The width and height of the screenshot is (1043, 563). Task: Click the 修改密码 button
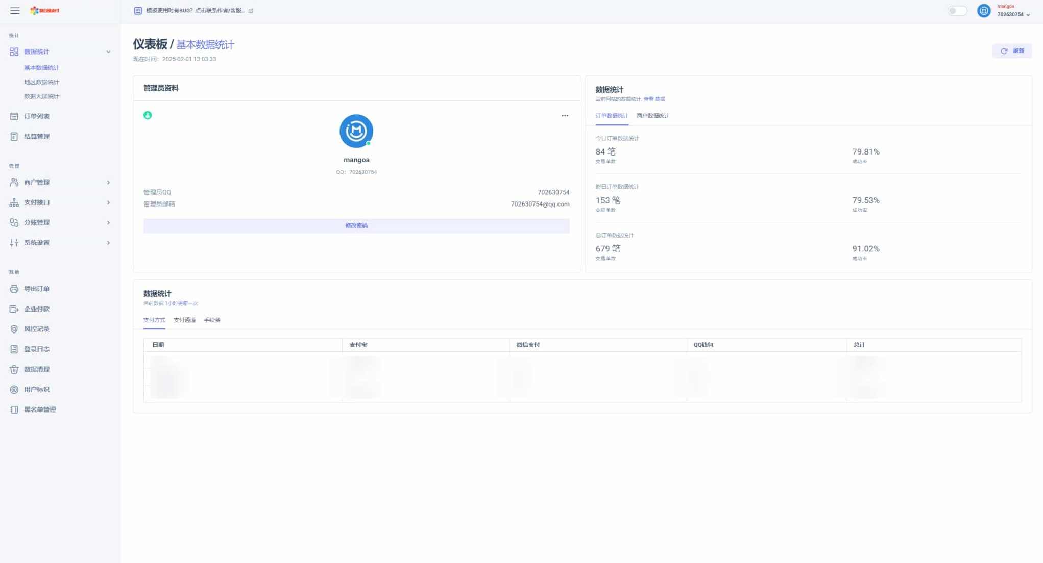click(356, 226)
